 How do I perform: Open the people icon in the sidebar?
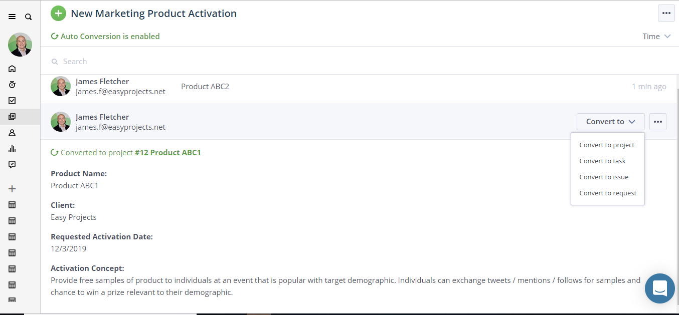12,133
